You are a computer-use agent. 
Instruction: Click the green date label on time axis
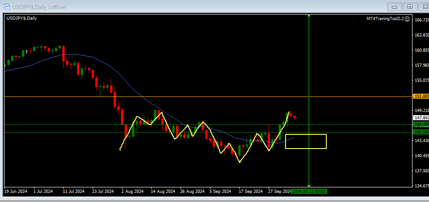point(309,191)
